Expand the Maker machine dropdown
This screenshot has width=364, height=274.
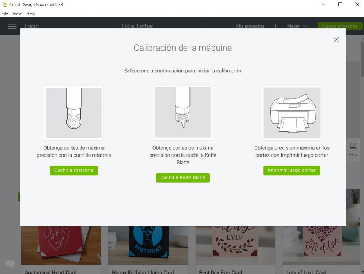[x=298, y=26]
